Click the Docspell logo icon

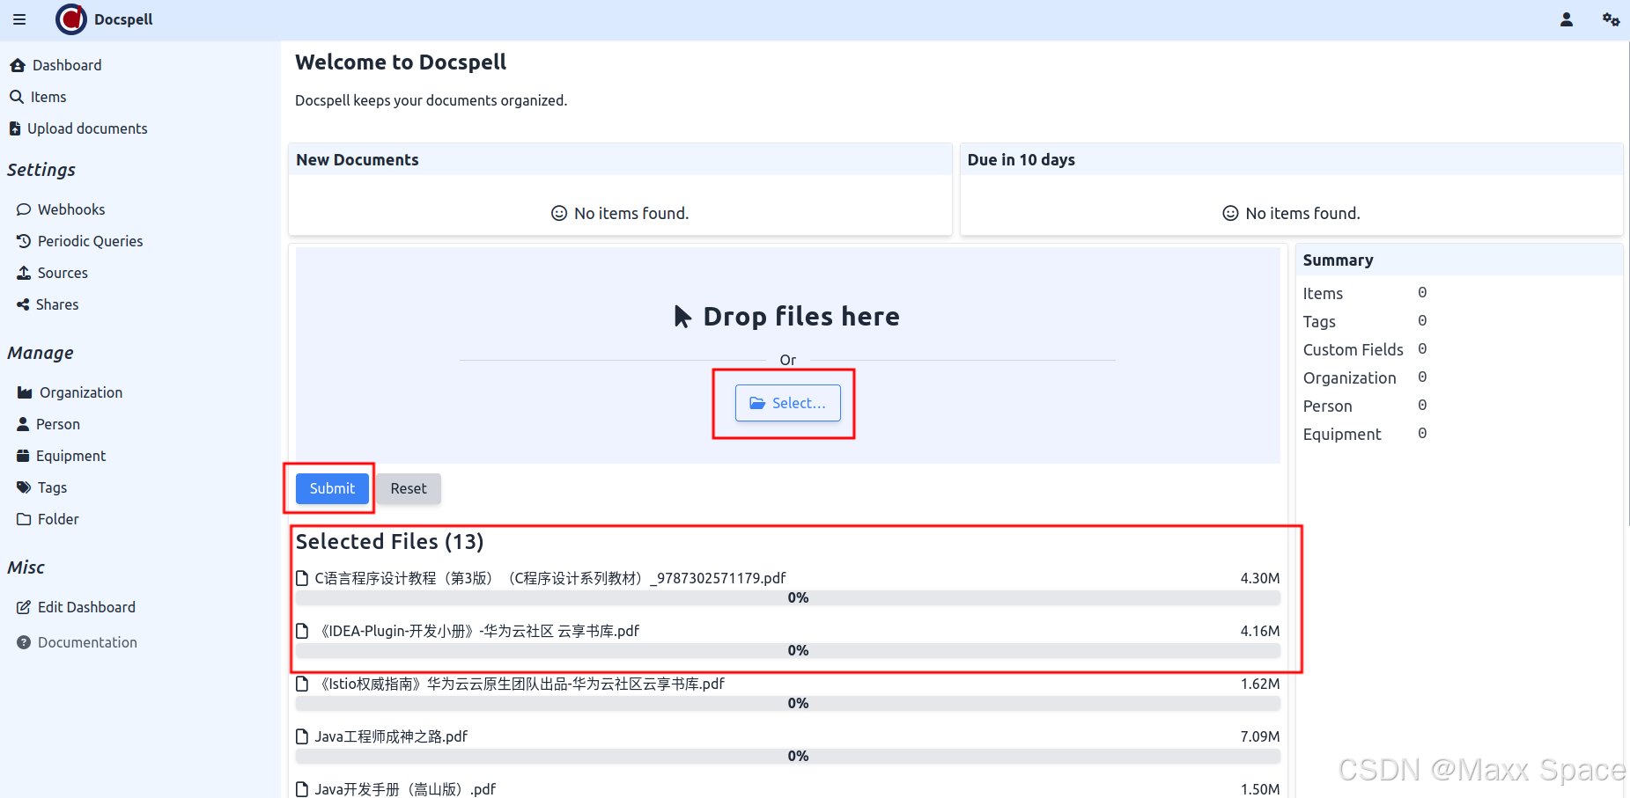[x=71, y=19]
